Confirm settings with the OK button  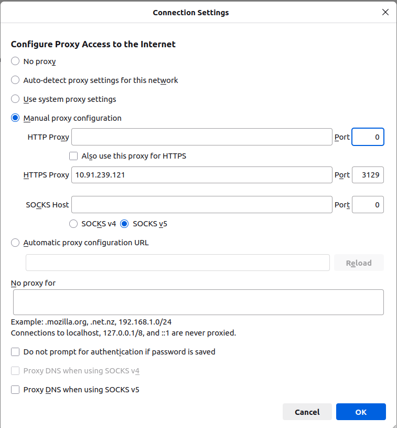pos(361,412)
